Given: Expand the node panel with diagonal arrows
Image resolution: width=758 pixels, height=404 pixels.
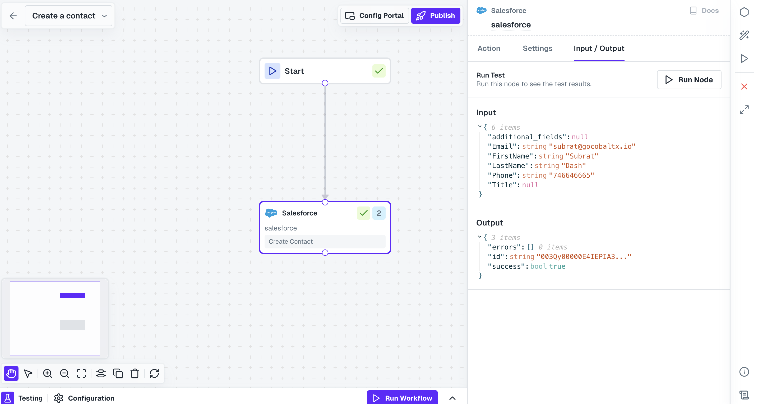Looking at the screenshot, I should 745,109.
